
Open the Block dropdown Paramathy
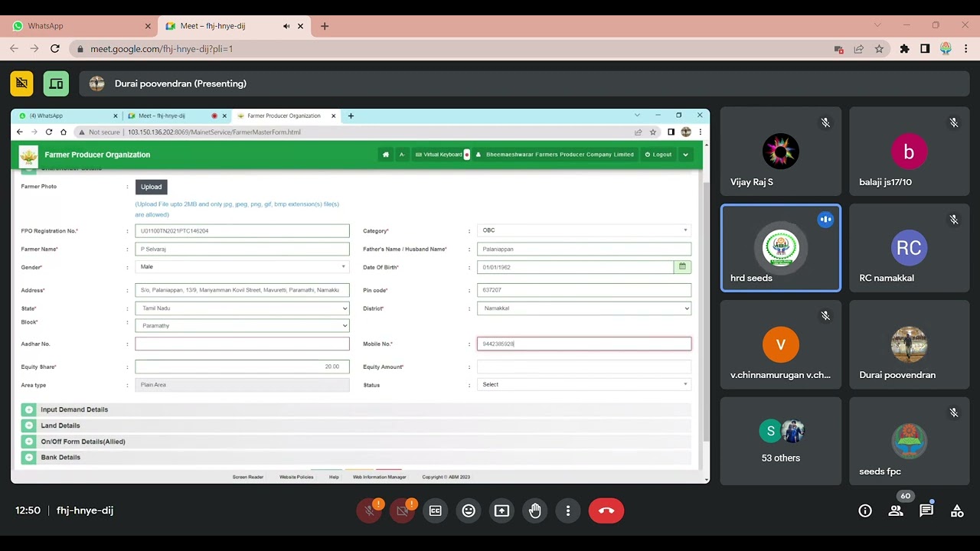[x=242, y=326]
